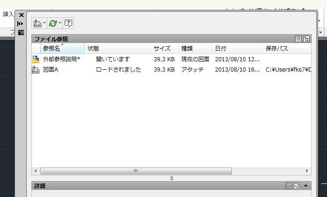Viewport: 327px width, 197px height.
Task: Click the ribbon panel dialog launcher arrow
Action: [320, 32]
